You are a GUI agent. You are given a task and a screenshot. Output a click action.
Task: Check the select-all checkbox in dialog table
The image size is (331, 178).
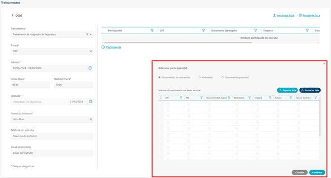[161, 98]
